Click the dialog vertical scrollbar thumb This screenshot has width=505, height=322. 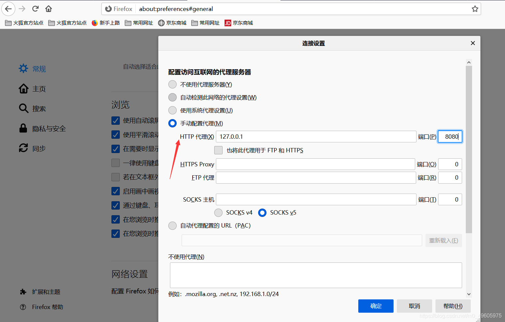469,149
